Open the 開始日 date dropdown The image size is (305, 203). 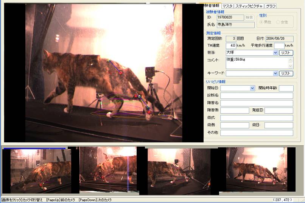coord(252,88)
